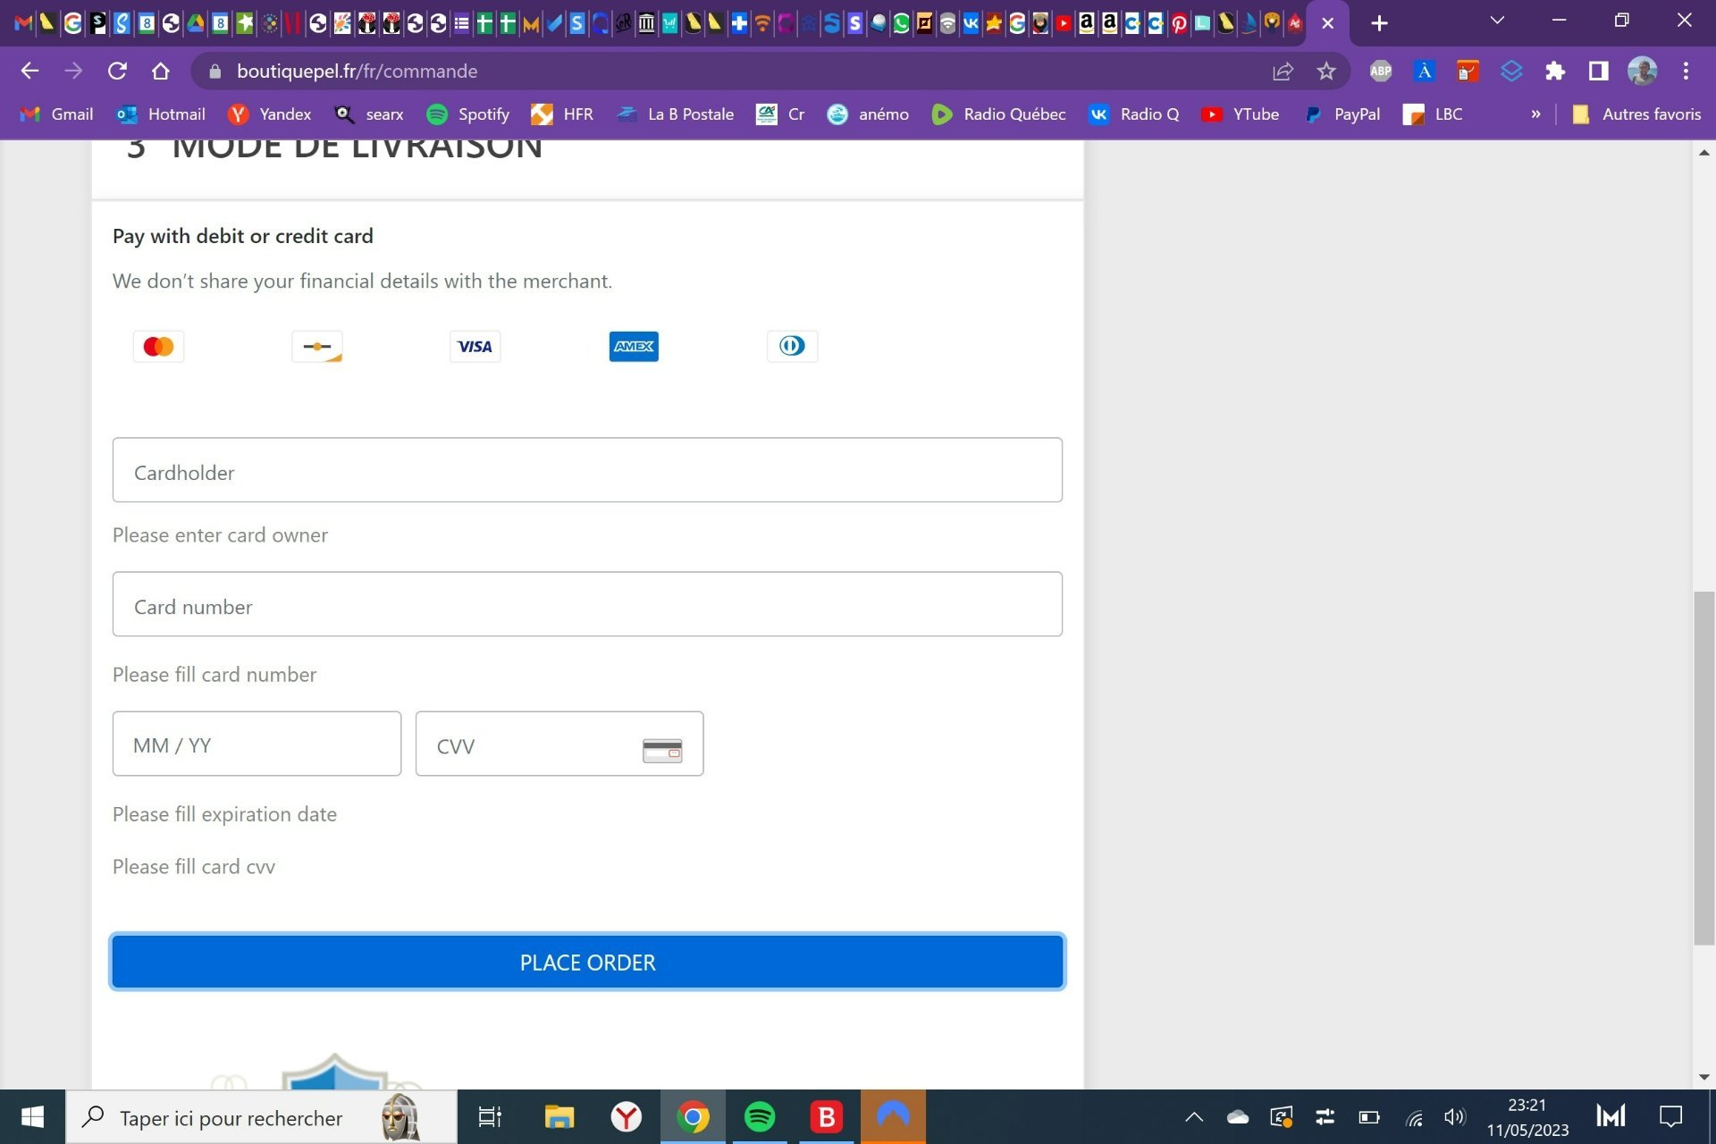
Task: Open Spotify from the taskbar
Action: tap(760, 1117)
